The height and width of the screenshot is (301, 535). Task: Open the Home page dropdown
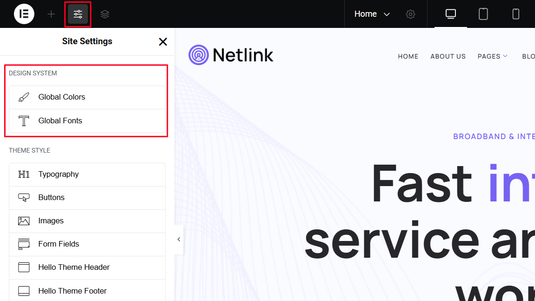pyautogui.click(x=372, y=14)
